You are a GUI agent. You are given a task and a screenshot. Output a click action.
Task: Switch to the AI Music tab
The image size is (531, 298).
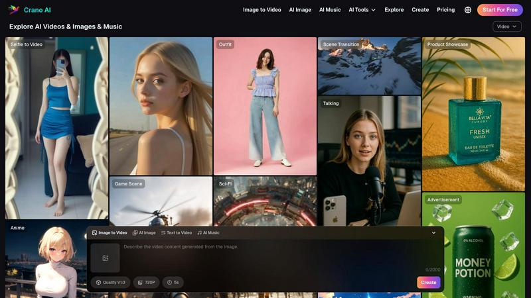tap(208, 233)
